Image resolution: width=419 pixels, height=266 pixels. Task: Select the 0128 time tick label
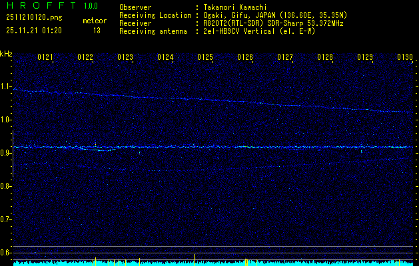click(x=325, y=58)
